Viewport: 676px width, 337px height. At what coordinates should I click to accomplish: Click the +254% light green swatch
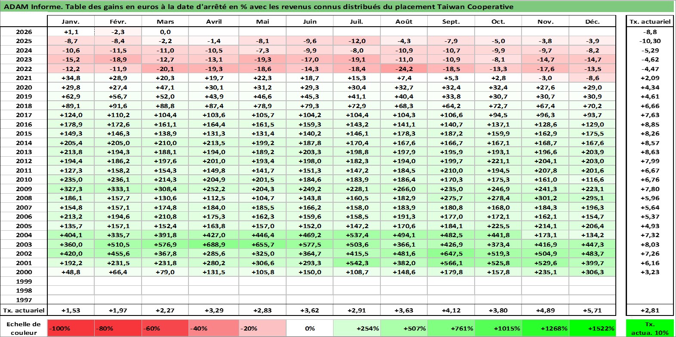[357, 328]
